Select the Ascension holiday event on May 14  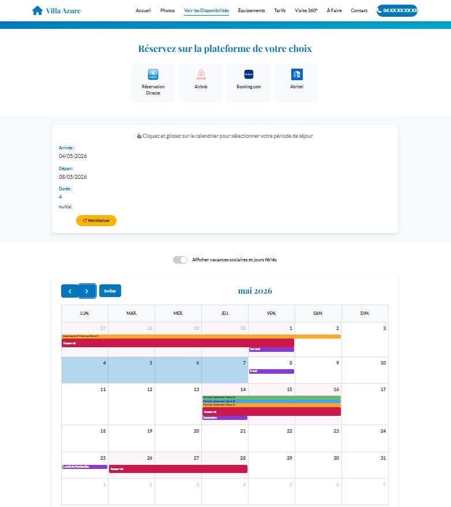tap(224, 418)
